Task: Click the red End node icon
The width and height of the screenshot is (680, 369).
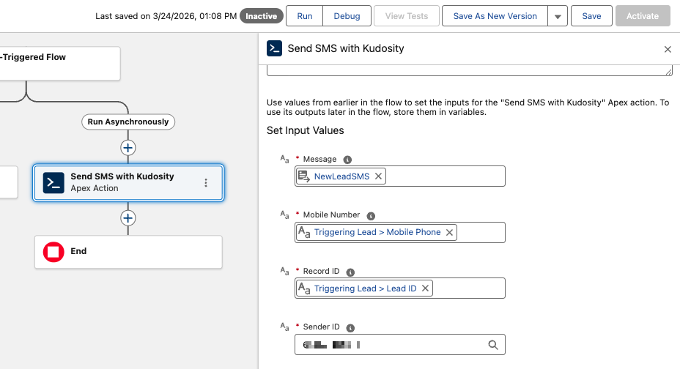Action: [x=53, y=252]
